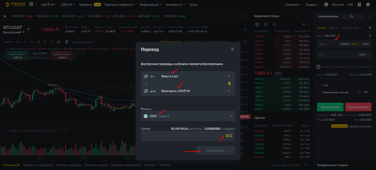The height and width of the screenshot is (170, 376).
Task: Toggle the hide other tickers checkbox
Action: click(x=270, y=165)
